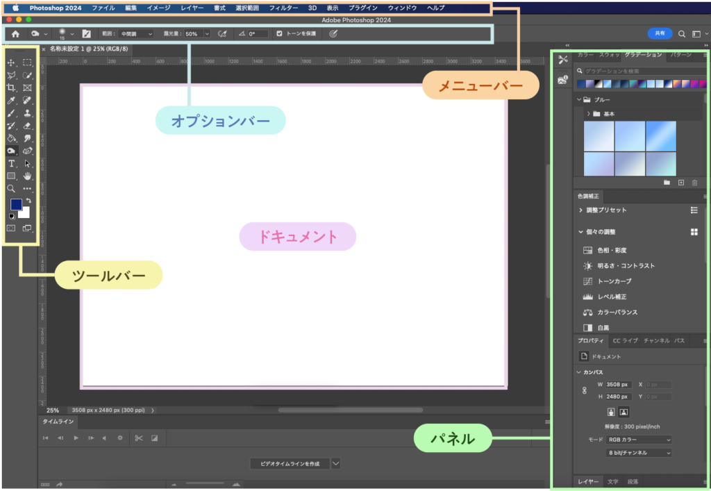
Task: Open 露光量 50% slider dropdown arrow
Action: click(207, 34)
